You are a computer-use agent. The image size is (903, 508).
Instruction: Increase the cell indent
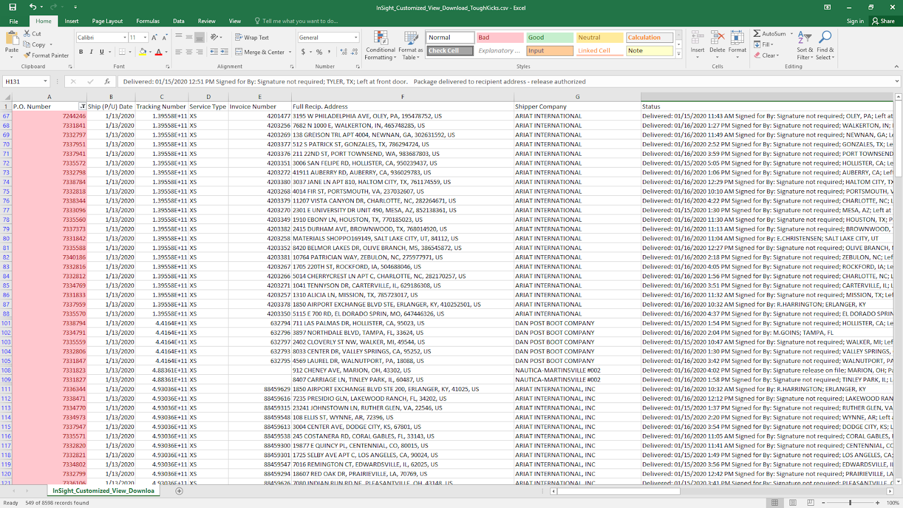click(x=224, y=52)
